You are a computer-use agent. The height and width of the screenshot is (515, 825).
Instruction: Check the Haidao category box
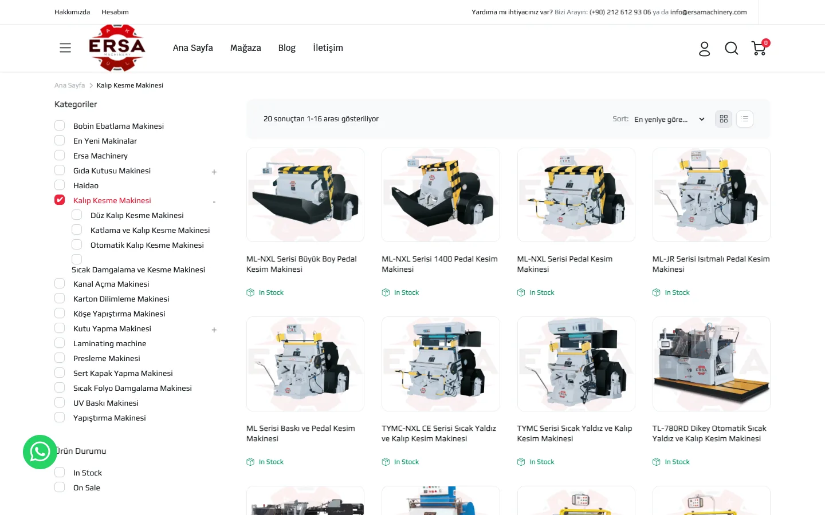60,185
